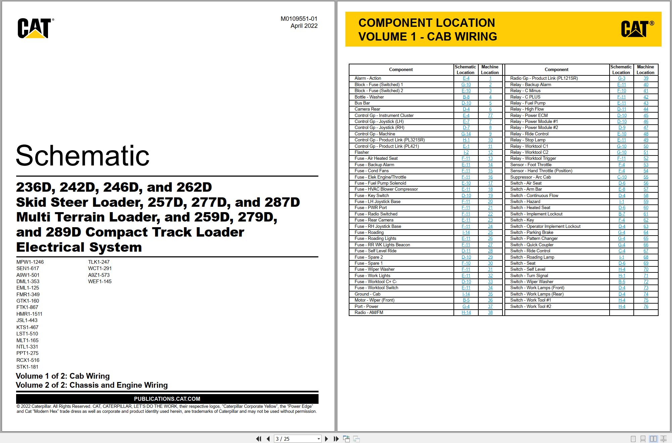Select serial prefix 'WEF1-145'
The height and width of the screenshot is (443, 672).
pyautogui.click(x=100, y=281)
